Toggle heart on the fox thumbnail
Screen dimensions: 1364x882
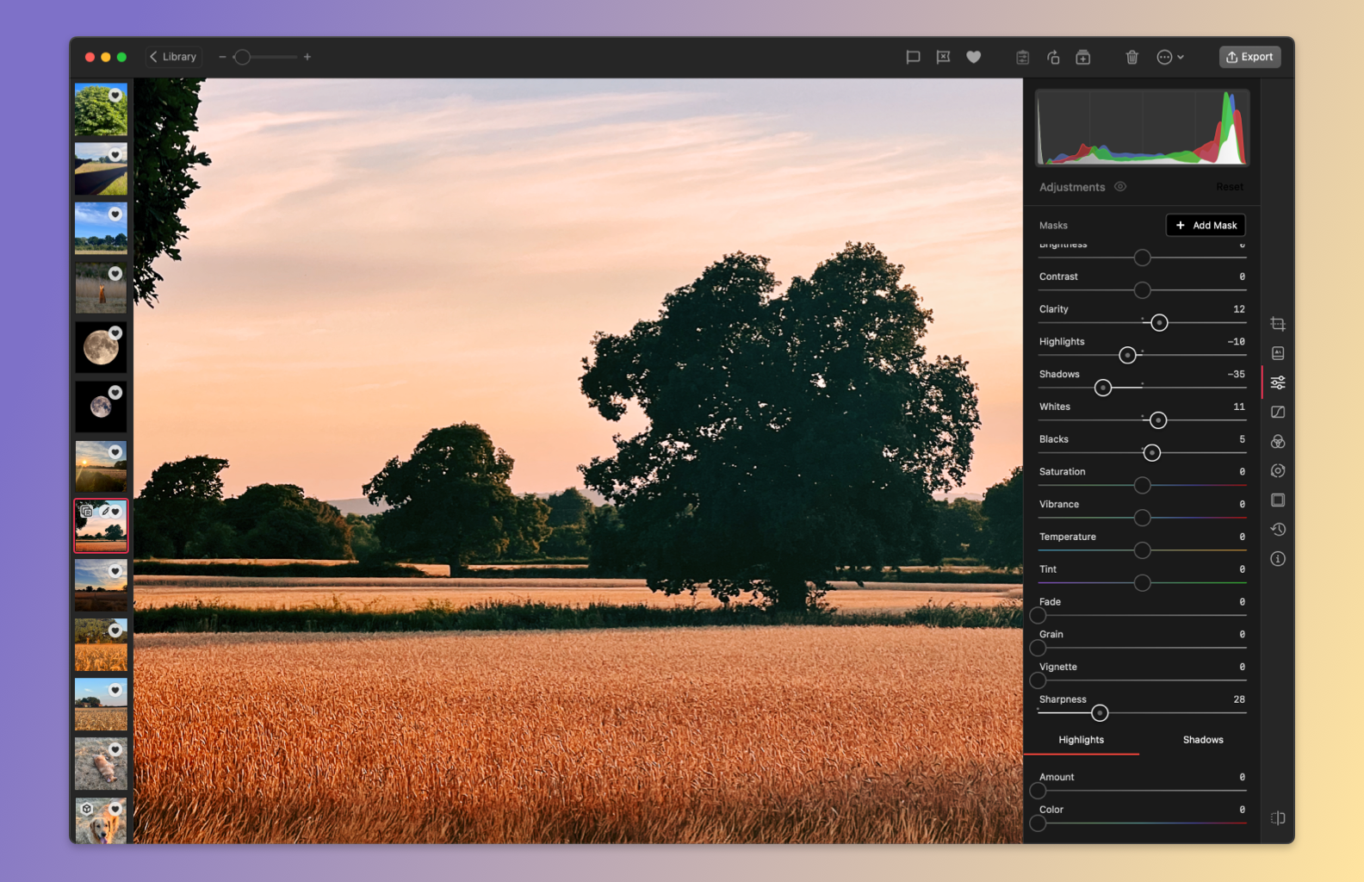point(115,273)
